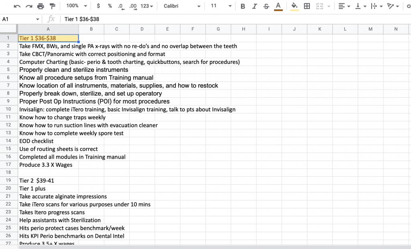Click the formula bar text
This screenshot has height=249, width=411.
point(82,19)
